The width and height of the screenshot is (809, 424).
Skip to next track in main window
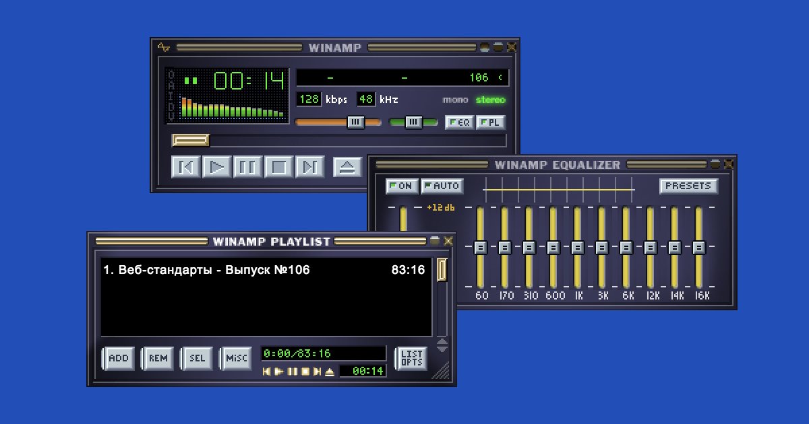point(309,166)
